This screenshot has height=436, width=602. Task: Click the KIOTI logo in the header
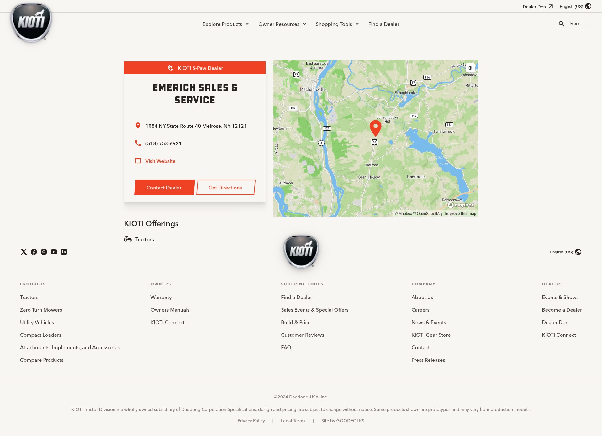[x=31, y=23]
